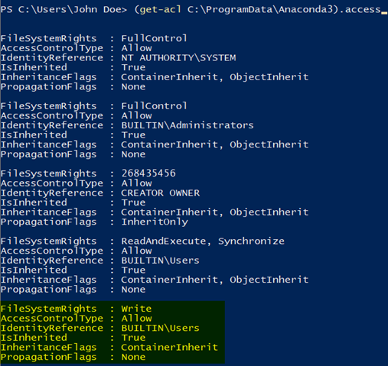The width and height of the screenshot is (388, 366).
Task: Click the NT AUTHORITY\SYSTEM identity value
Action: tap(178, 58)
